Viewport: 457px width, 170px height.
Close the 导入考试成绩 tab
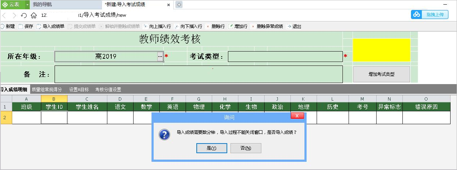169,5
